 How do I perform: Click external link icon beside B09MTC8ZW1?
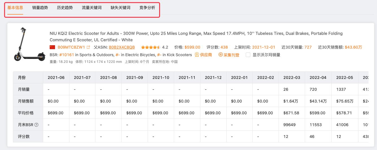click(x=88, y=47)
